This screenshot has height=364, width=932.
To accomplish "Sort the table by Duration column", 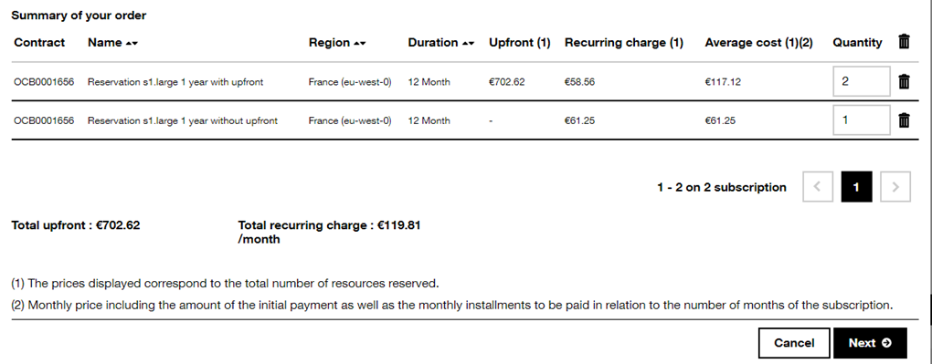I will 441,43.
